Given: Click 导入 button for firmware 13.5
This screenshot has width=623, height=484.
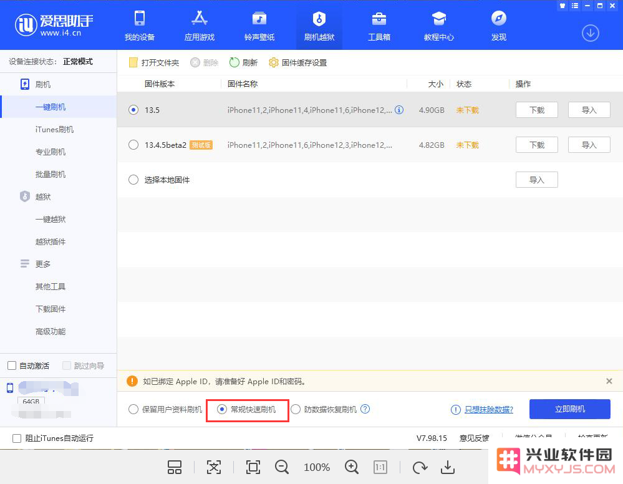Looking at the screenshot, I should (589, 110).
